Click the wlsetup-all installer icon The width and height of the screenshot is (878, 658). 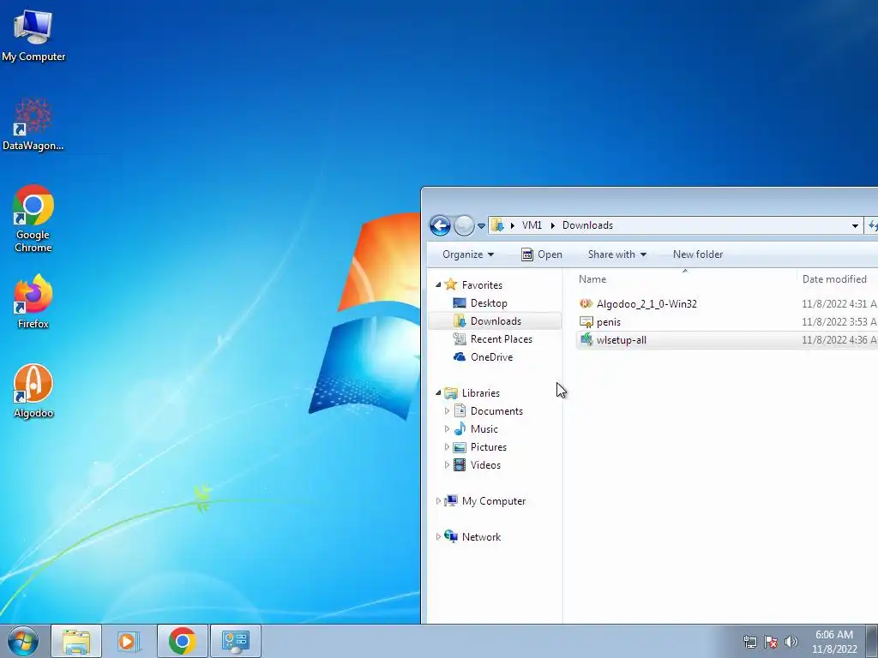[x=586, y=339]
